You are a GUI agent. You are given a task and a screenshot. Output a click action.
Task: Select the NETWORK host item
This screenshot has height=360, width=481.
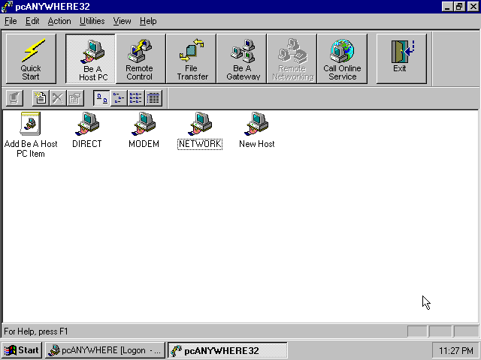(x=200, y=130)
